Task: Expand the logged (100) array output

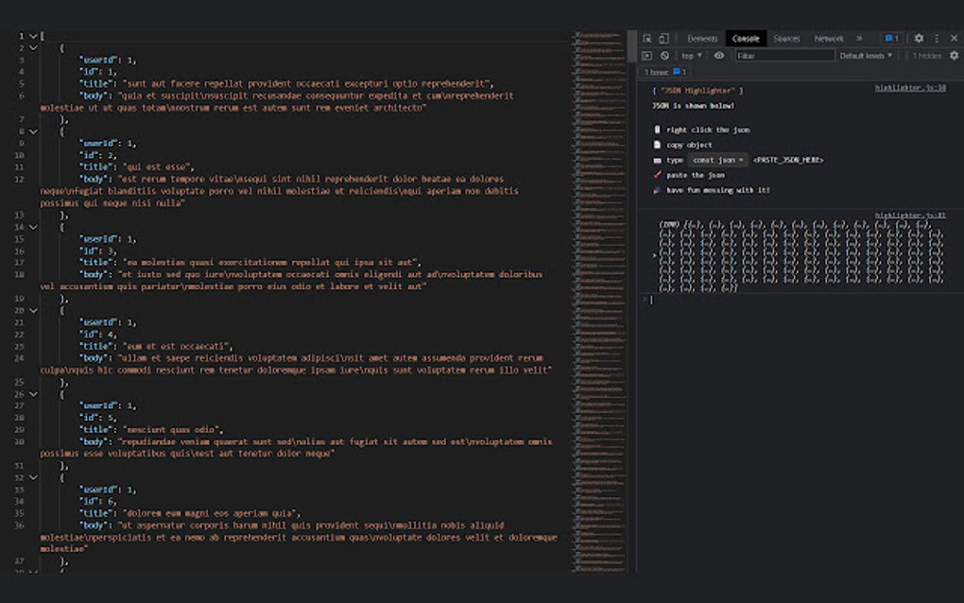Action: 654,255
